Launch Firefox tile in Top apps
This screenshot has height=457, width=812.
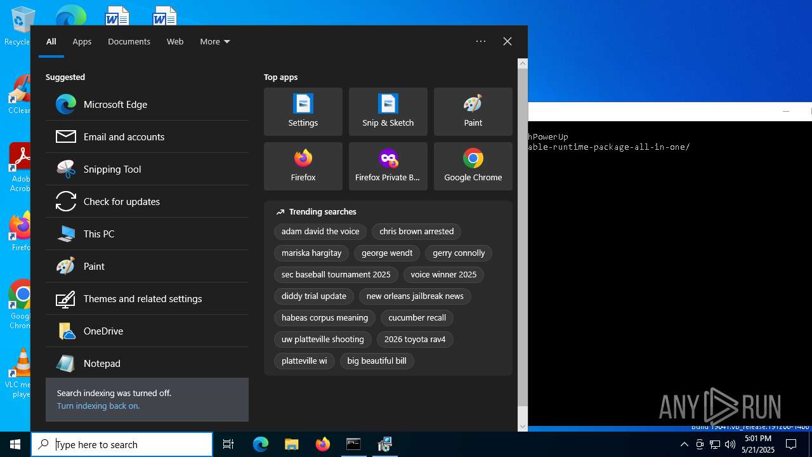(x=303, y=166)
